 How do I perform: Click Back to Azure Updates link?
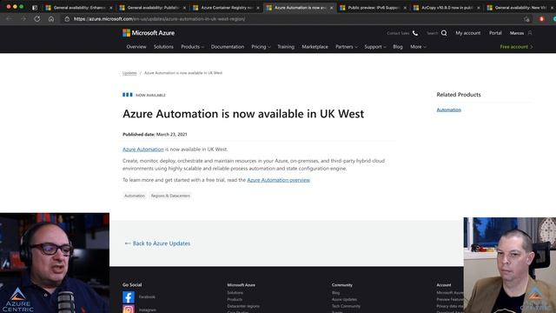click(x=157, y=243)
